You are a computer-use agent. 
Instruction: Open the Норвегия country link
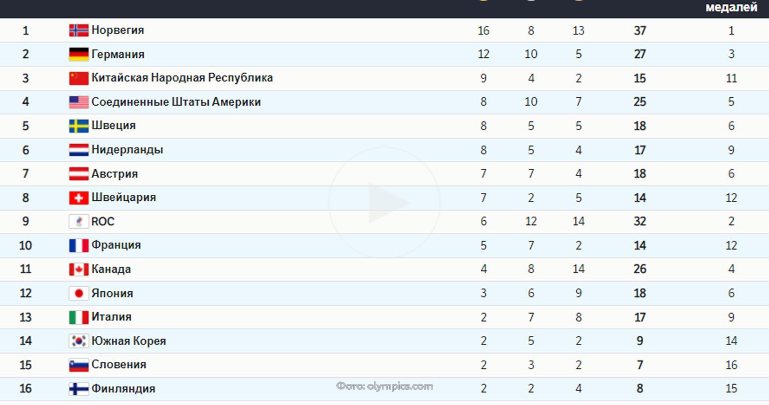(118, 30)
